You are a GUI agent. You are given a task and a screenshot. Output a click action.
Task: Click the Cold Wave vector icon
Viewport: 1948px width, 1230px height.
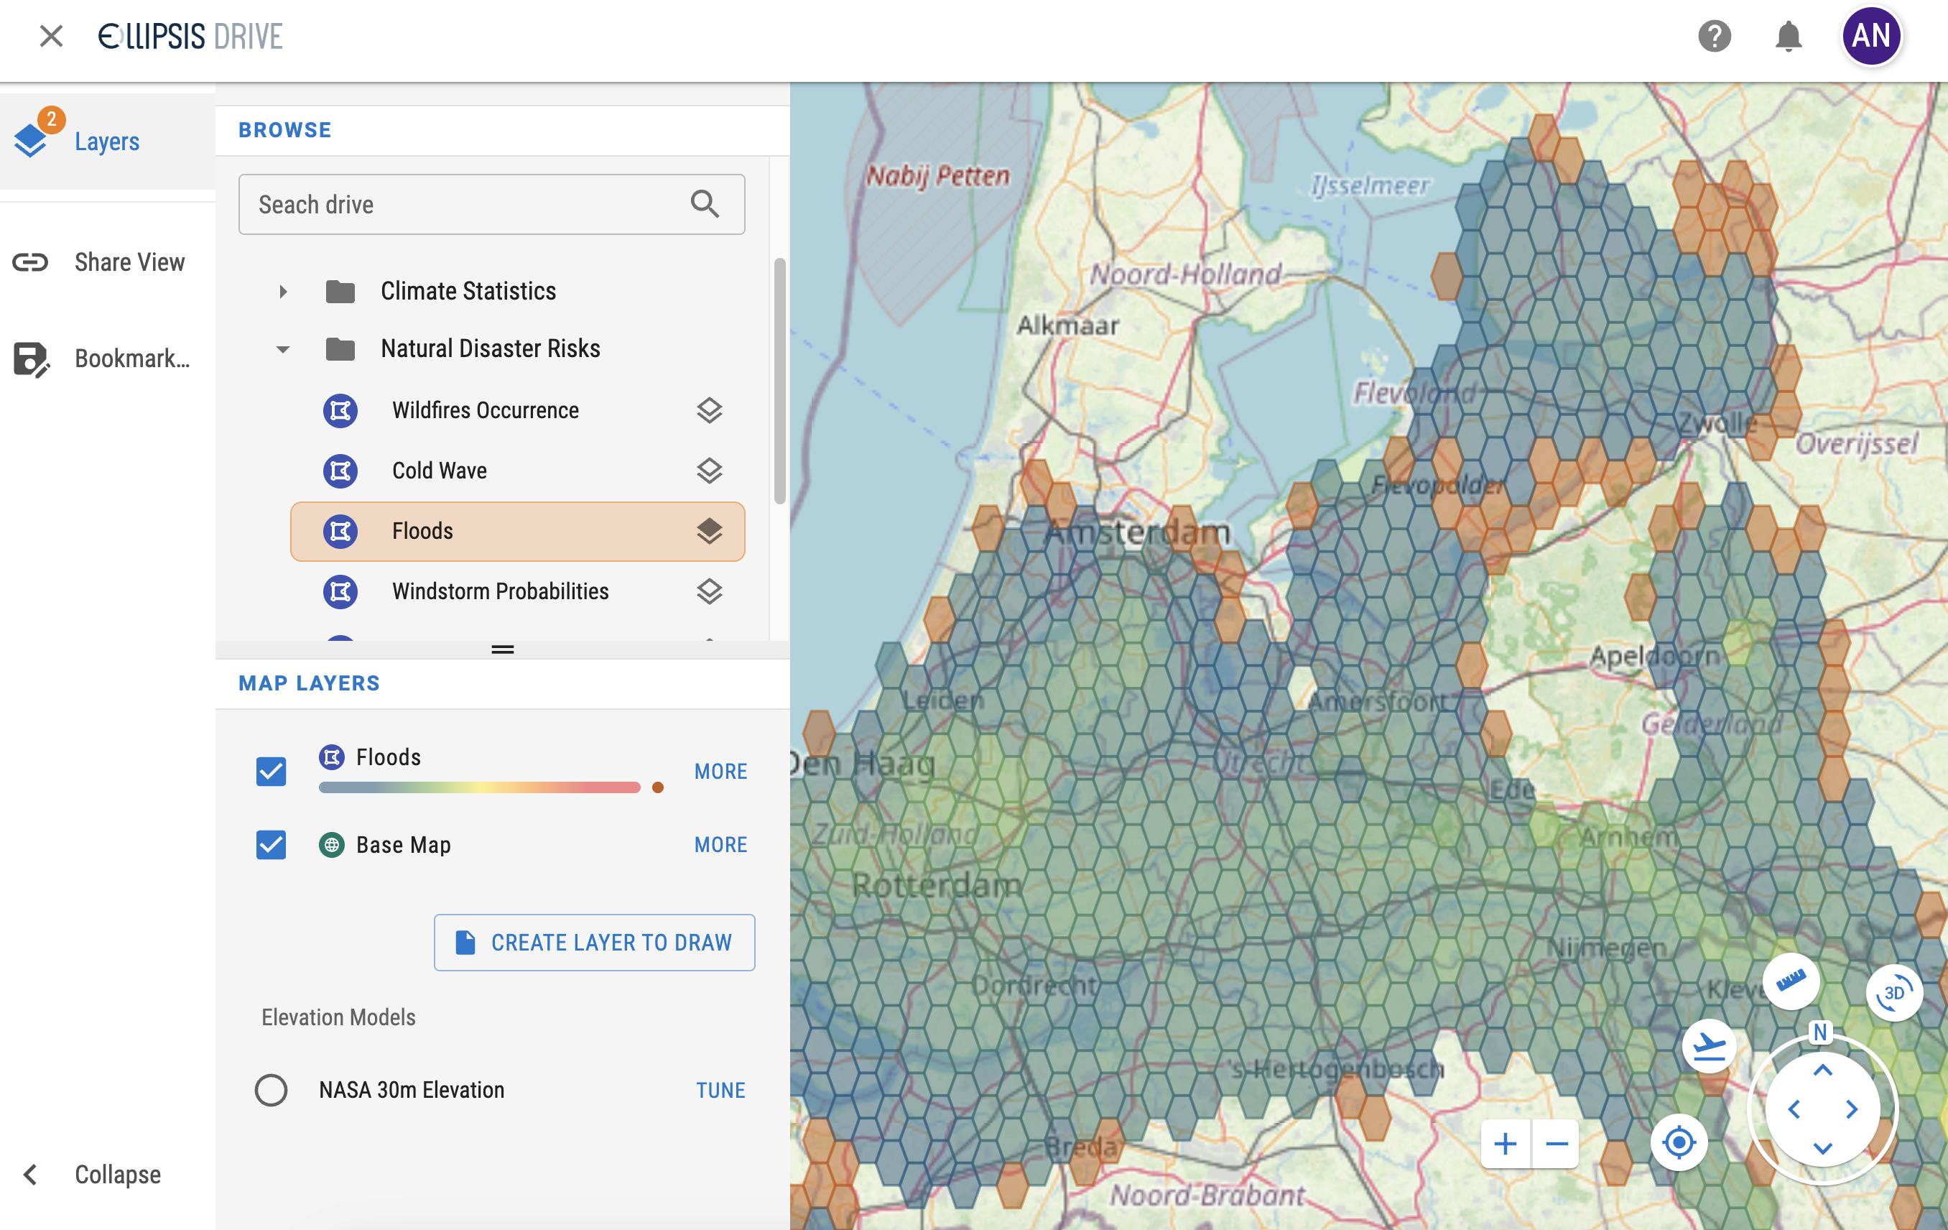point(340,470)
